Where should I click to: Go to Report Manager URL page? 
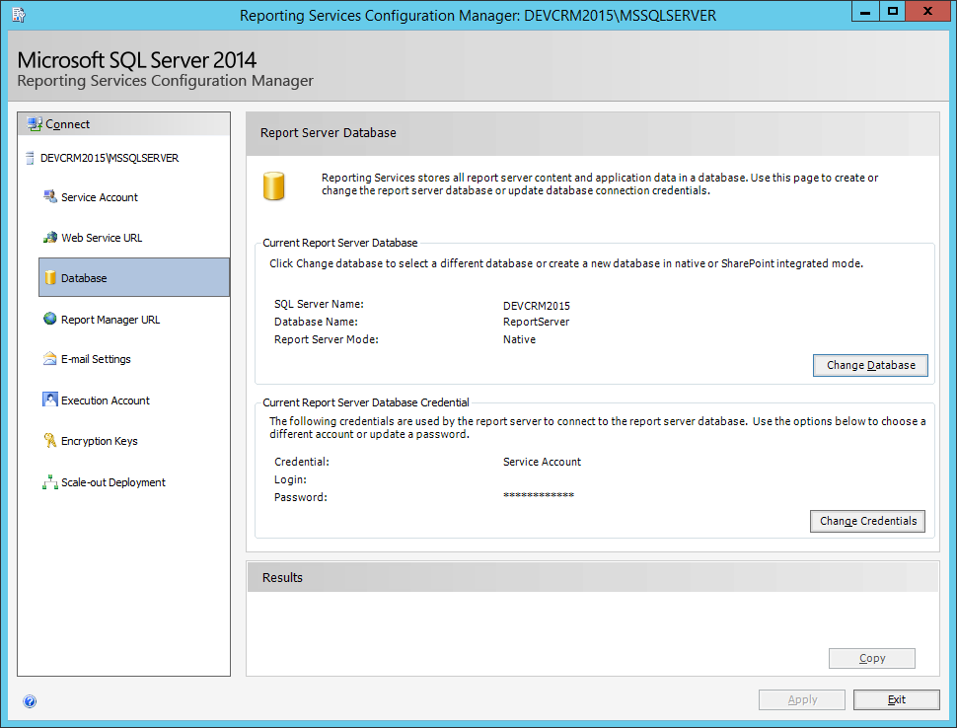pyautogui.click(x=110, y=320)
